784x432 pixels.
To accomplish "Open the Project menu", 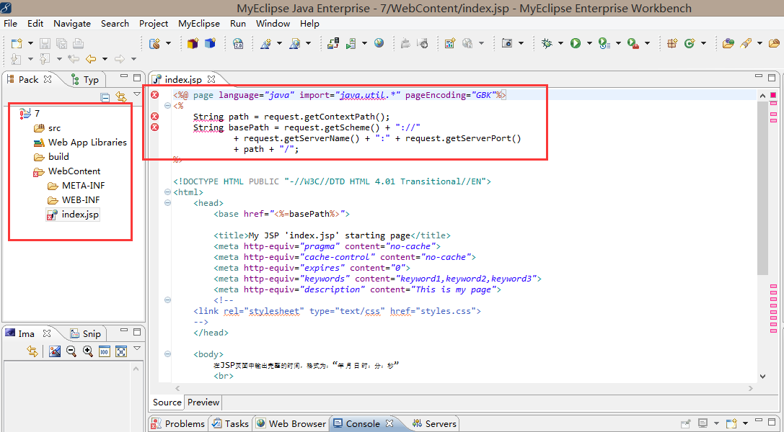I will click(x=154, y=24).
